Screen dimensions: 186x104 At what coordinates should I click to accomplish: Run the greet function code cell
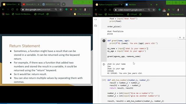(x=104, y=41)
